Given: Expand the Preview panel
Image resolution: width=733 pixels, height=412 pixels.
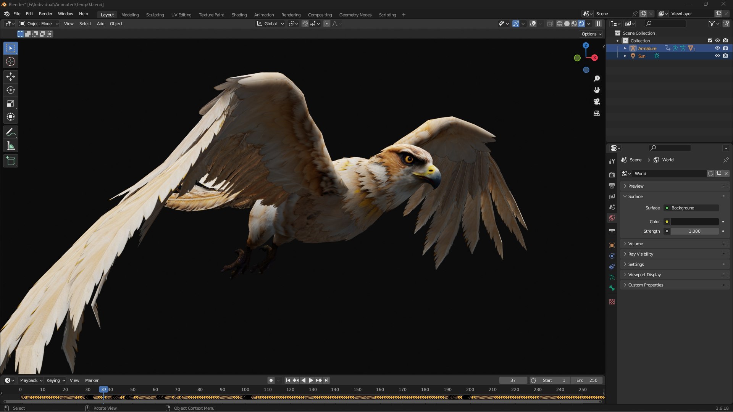Looking at the screenshot, I should point(675,186).
